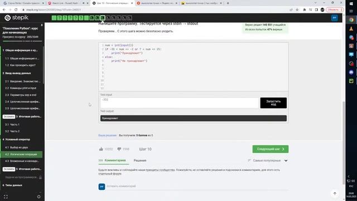Click the page vertical scrollbar

pos(344,142)
